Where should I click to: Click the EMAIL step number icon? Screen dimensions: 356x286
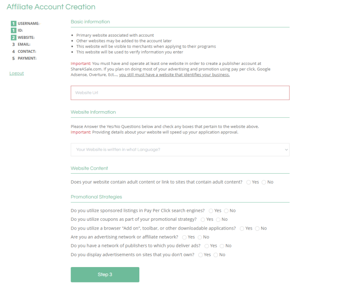[13, 44]
